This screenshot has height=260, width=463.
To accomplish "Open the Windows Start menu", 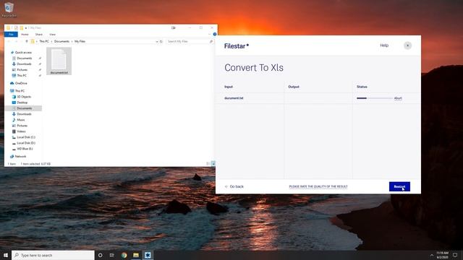I will click(x=6, y=255).
